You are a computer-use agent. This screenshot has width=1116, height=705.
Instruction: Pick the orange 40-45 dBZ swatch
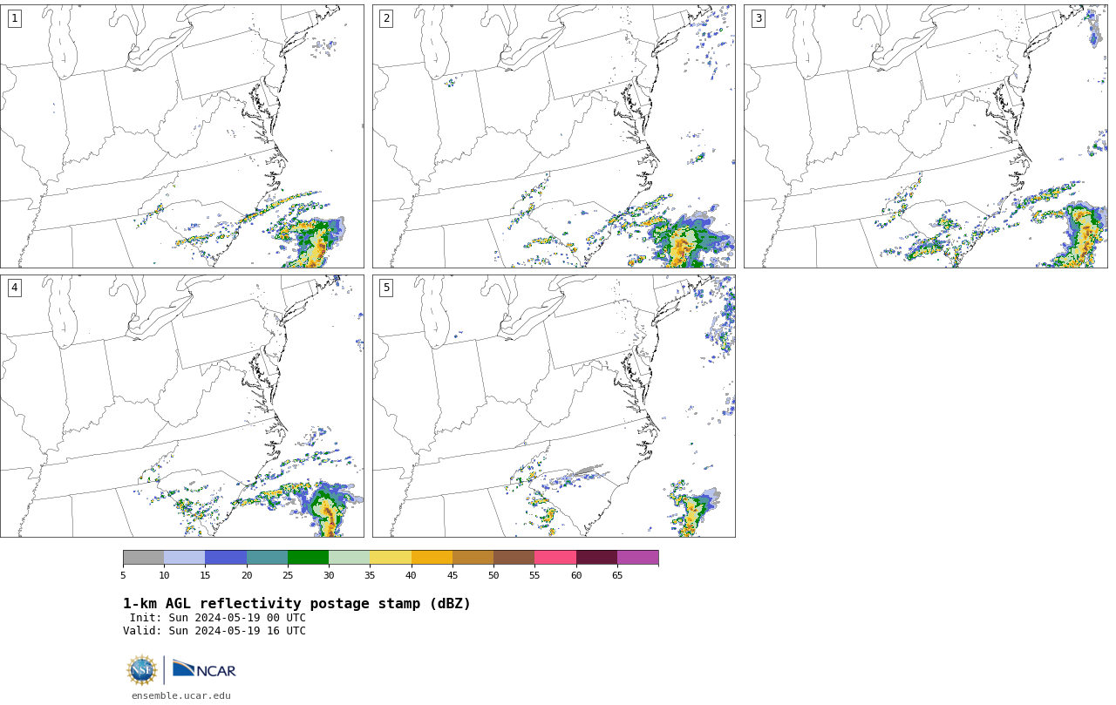click(x=432, y=558)
